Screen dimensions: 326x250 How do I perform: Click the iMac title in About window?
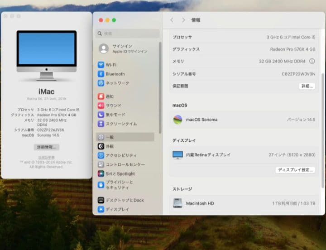pos(46,91)
